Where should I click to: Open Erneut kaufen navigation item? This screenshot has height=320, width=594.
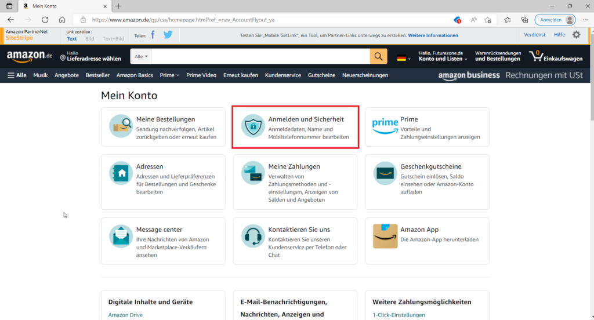pos(241,75)
